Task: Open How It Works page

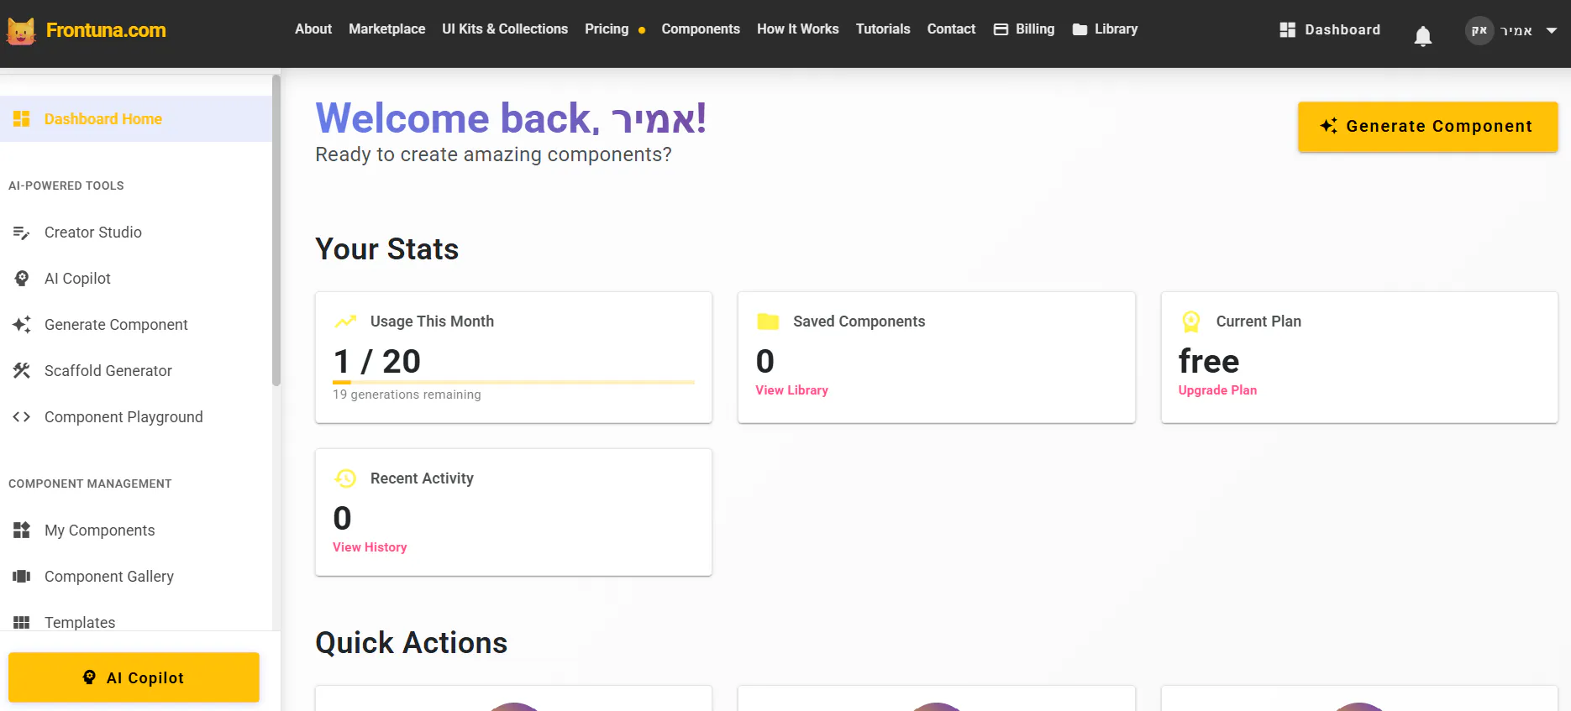Action: [x=798, y=29]
